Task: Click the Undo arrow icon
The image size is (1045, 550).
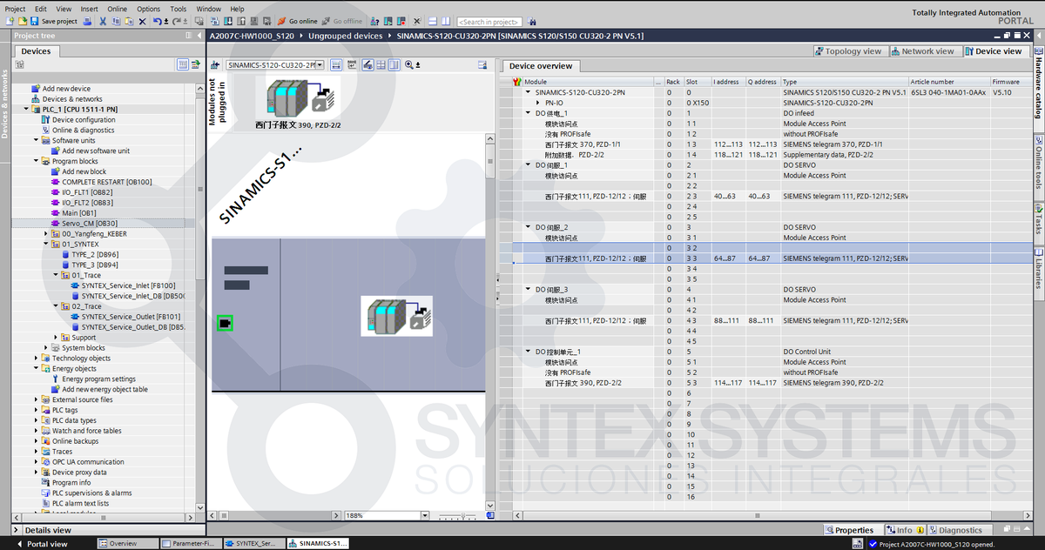Action: [158, 21]
